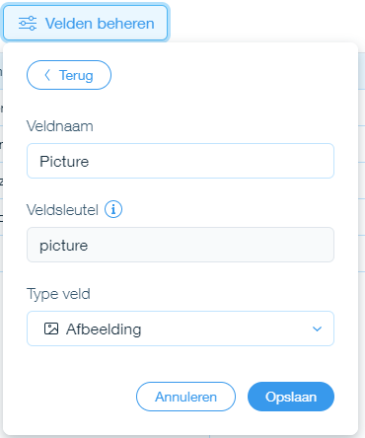The image size is (365, 438).
Task: Select the Afbeelding text in the combo box
Action: point(104,329)
